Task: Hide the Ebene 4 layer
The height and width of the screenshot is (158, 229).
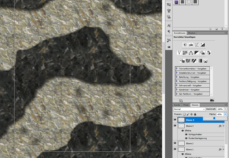Action: pos(175,120)
